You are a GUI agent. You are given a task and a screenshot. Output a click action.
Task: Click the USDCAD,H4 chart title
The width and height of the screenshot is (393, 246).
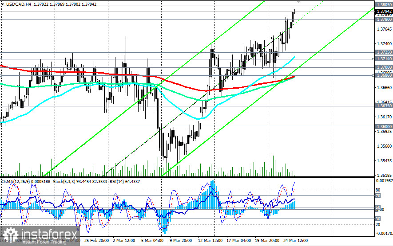[18, 4]
